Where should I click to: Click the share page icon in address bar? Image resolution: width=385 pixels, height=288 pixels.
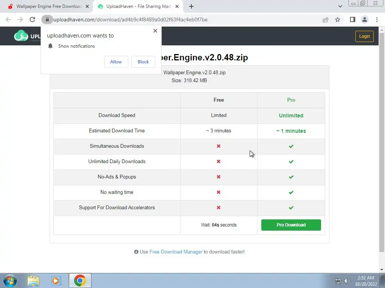point(326,19)
